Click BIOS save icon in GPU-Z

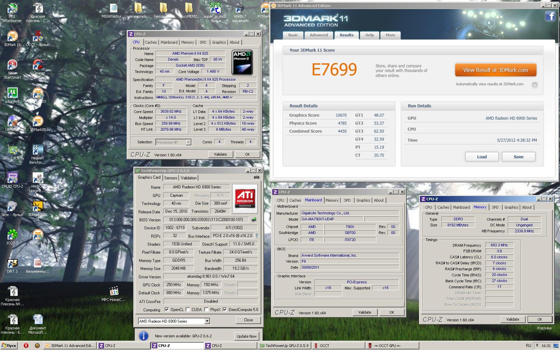254,220
